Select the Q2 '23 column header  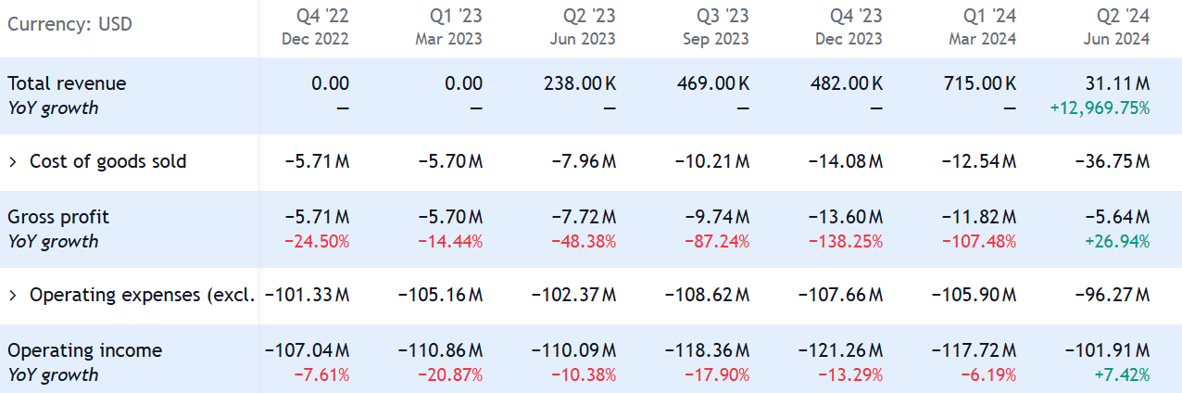point(583,28)
